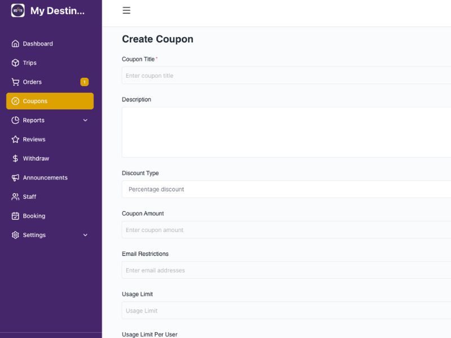Viewport: 451px width, 338px height.
Task: Open the Booking page
Action: 50,216
